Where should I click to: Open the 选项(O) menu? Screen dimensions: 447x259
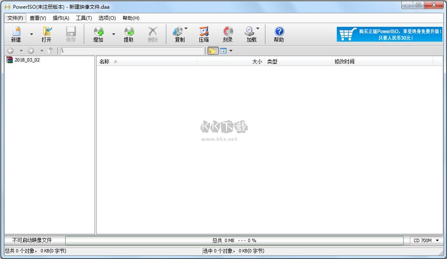[x=106, y=18]
